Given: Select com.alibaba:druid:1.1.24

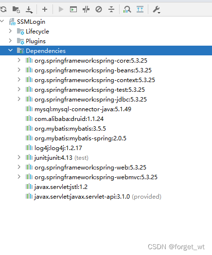Looking at the screenshot, I should click(x=69, y=119).
